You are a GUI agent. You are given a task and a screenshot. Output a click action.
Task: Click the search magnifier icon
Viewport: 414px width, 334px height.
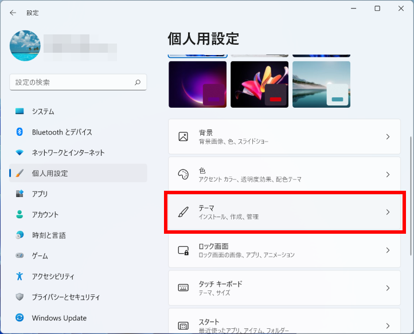138,82
